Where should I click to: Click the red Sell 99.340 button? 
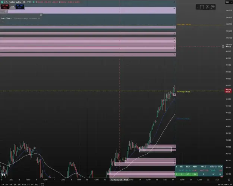pyautogui.click(x=5, y=7)
